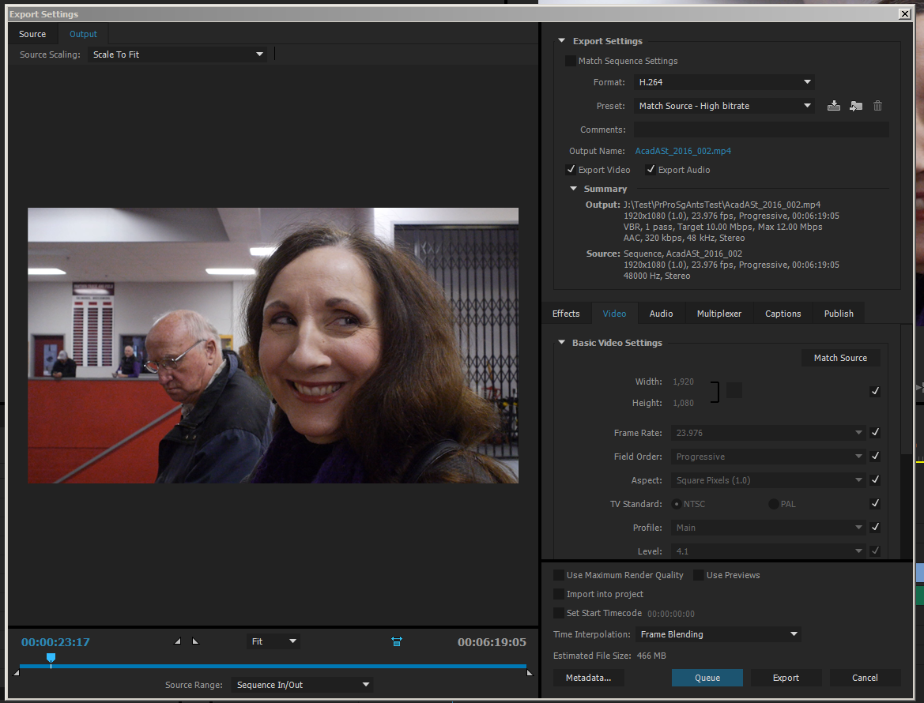This screenshot has width=924, height=703.
Task: Check the Match Sequence Settings box
Action: coord(571,61)
